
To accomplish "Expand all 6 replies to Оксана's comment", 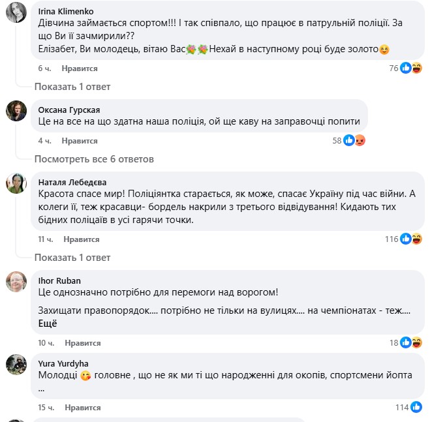I will point(94,159).
